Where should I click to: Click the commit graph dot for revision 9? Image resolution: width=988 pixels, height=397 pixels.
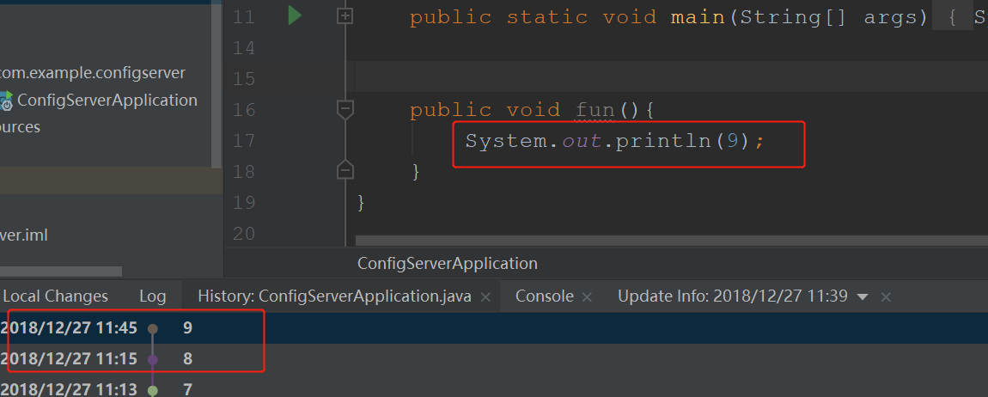point(153,328)
